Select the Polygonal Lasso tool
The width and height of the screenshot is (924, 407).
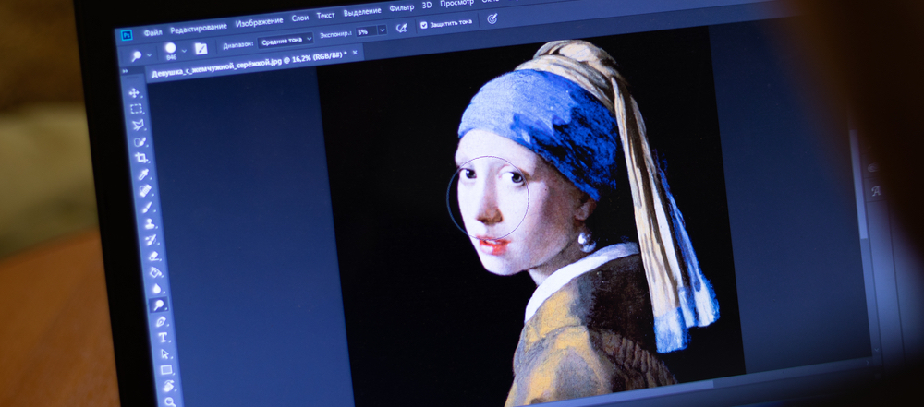click(138, 125)
